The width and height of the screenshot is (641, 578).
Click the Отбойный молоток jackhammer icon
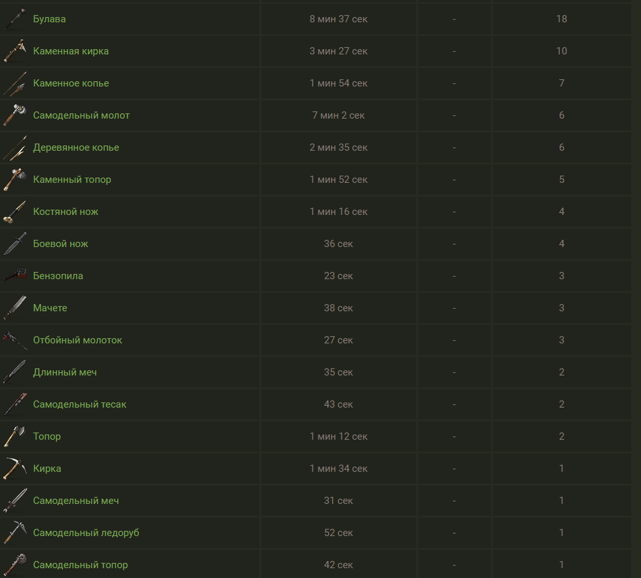(15, 340)
